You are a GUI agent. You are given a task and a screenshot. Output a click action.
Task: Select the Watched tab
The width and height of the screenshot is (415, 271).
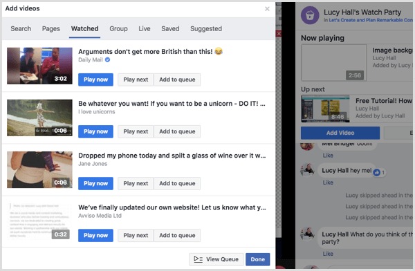coord(84,28)
